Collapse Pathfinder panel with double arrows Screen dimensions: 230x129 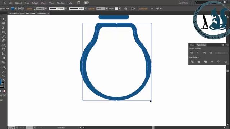coord(223,45)
